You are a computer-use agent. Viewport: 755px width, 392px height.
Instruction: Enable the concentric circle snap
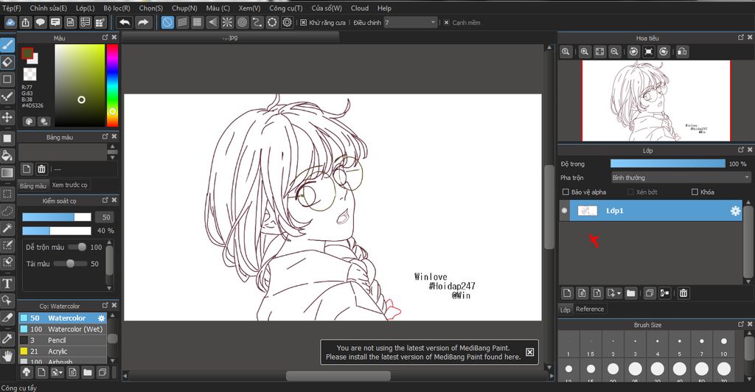(x=242, y=22)
